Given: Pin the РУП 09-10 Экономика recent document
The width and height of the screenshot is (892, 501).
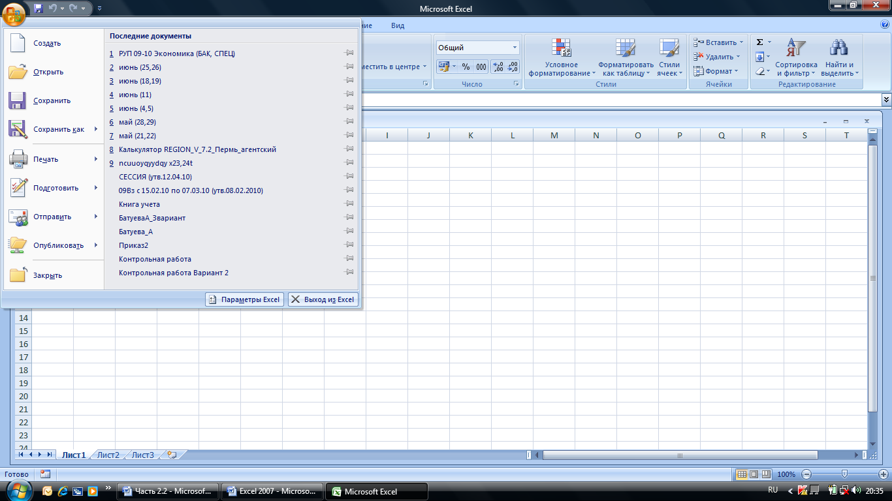Looking at the screenshot, I should coord(349,53).
